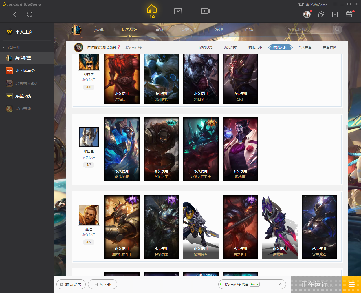
Task: Open the friends chat icon
Action: 321,14
